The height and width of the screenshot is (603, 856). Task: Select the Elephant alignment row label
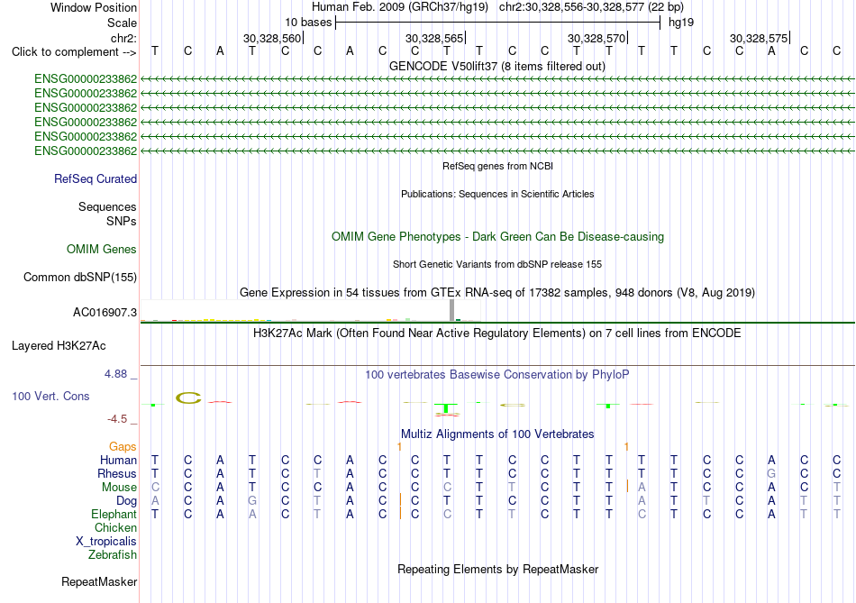tap(114, 514)
